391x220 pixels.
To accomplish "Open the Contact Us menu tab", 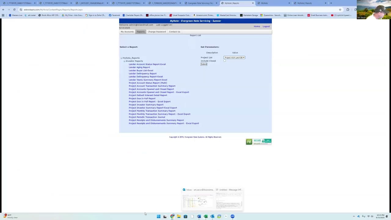I will 174,31.
